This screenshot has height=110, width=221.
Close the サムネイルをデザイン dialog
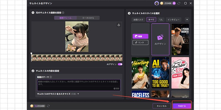tap(191, 3)
